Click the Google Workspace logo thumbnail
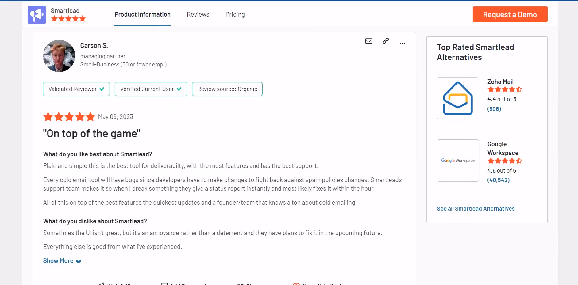Viewport: 578px width, 285px height. pyautogui.click(x=458, y=161)
